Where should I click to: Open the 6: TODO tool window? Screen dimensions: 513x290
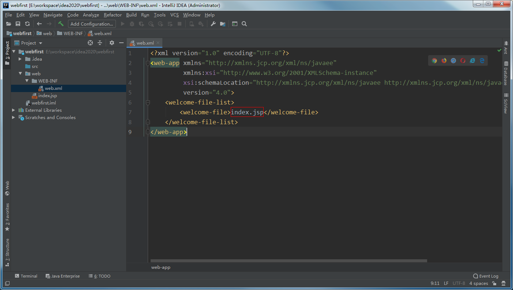pos(99,276)
